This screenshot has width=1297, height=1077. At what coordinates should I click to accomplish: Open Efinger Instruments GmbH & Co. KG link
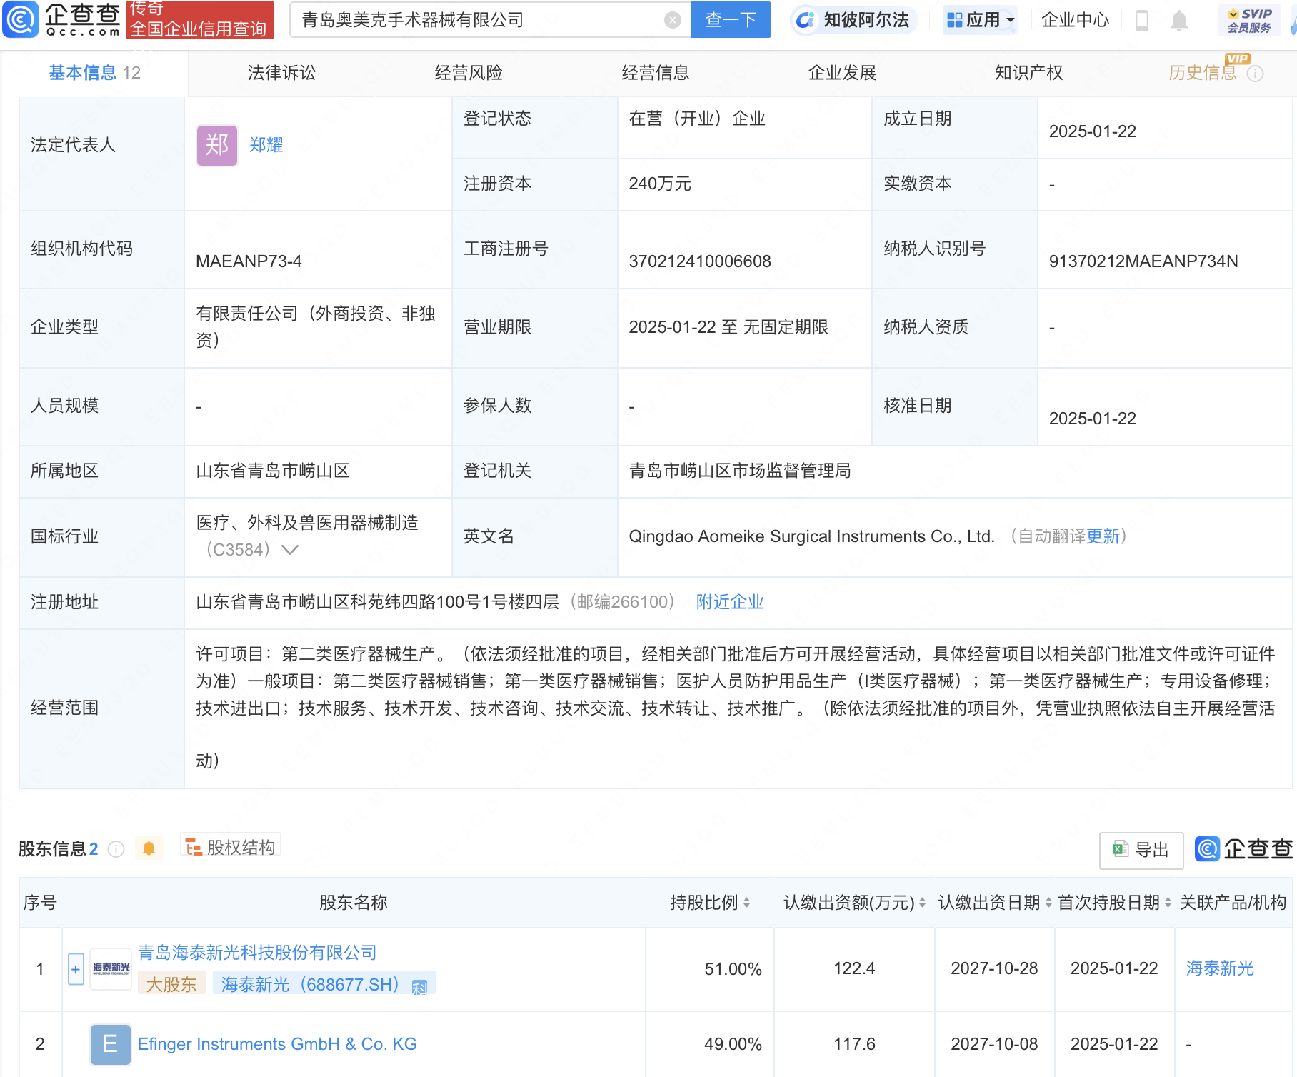tap(277, 1044)
